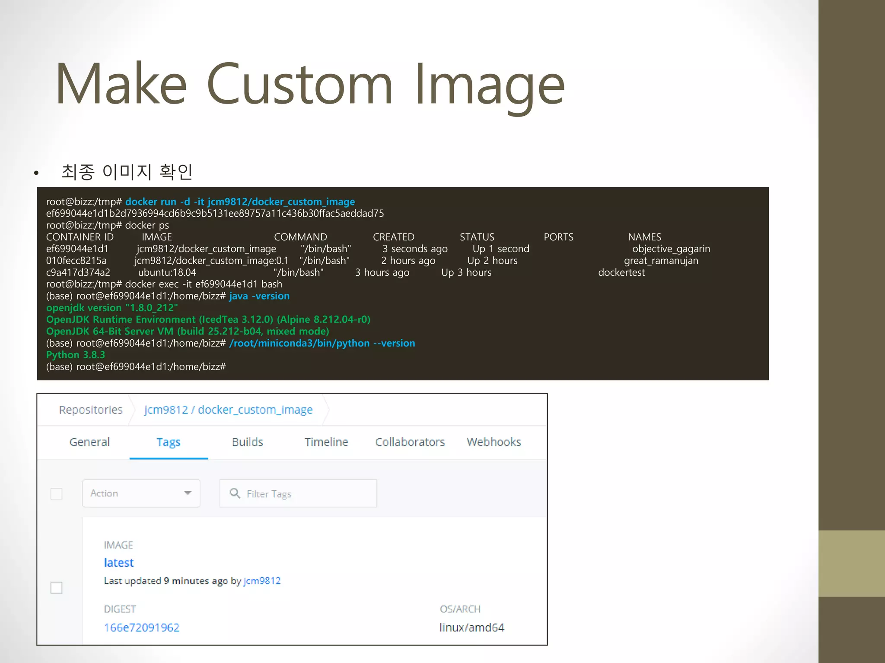Viewport: 885px width, 663px height.
Task: Open the jcm9812 user profile link
Action: click(262, 581)
